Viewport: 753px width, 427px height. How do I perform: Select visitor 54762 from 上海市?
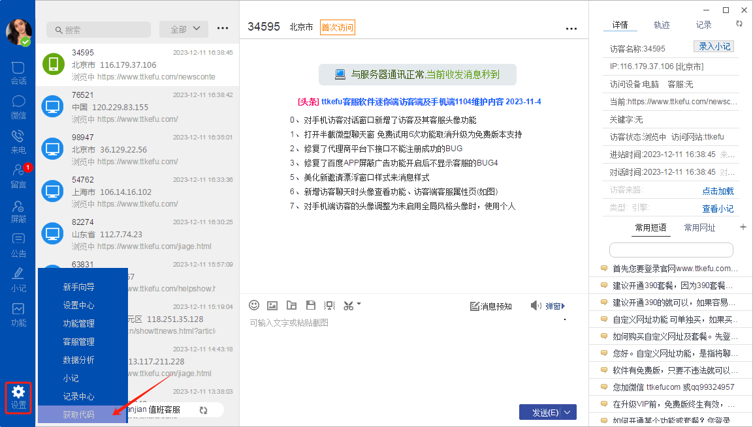[138, 192]
